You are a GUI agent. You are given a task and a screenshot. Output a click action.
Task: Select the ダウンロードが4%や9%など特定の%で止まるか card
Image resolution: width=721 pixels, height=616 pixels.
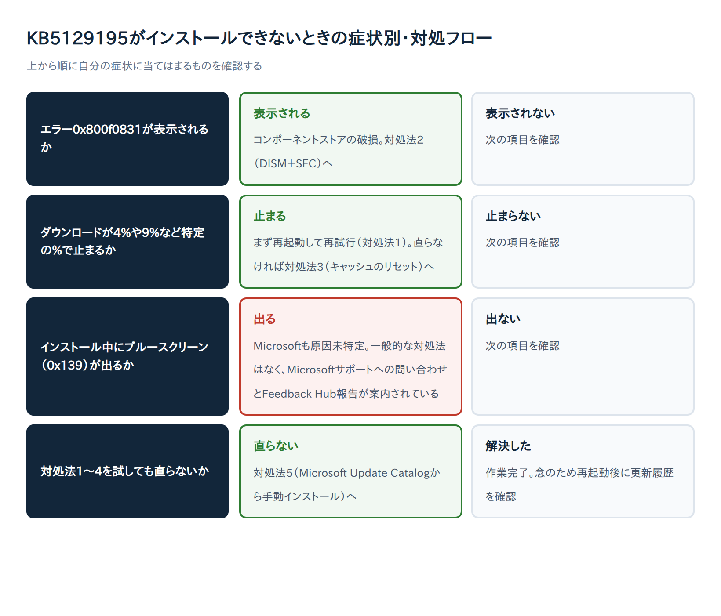[x=127, y=242]
